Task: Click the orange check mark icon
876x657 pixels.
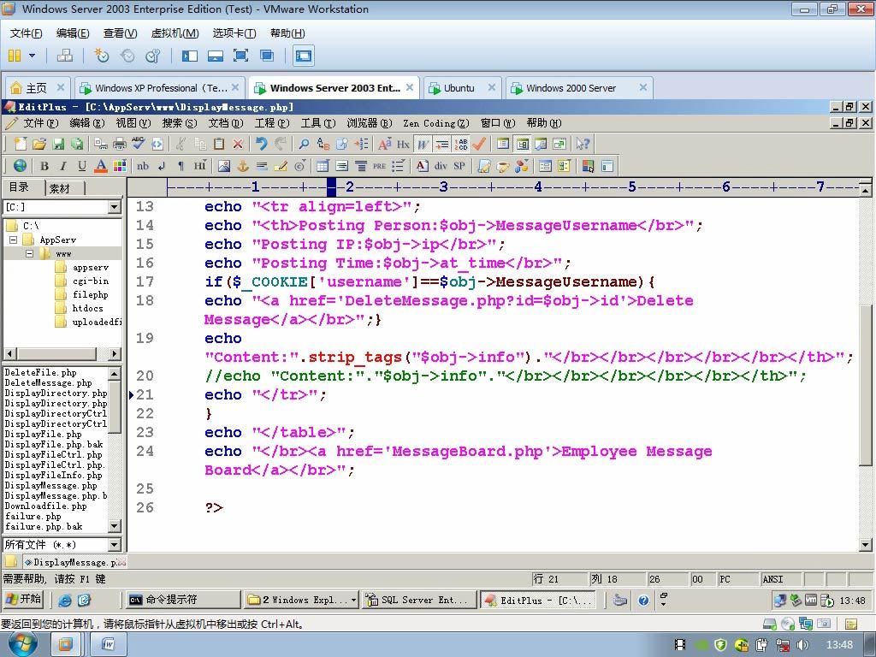Action: pos(479,144)
